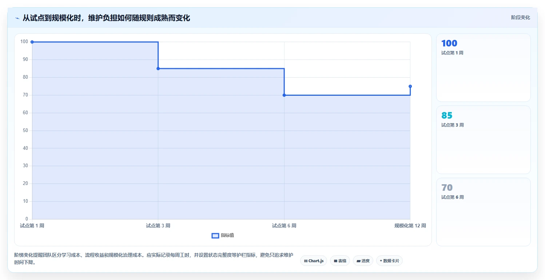
Task: Open the card showing 100 试点第 1 周
Action: click(x=483, y=67)
